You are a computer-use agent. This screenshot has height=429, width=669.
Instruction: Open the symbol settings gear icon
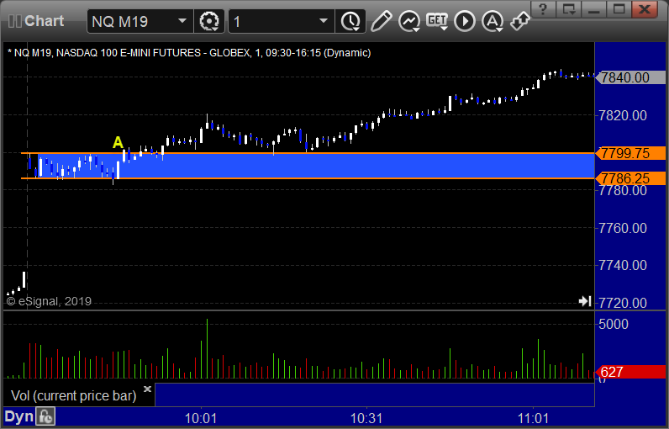[209, 21]
